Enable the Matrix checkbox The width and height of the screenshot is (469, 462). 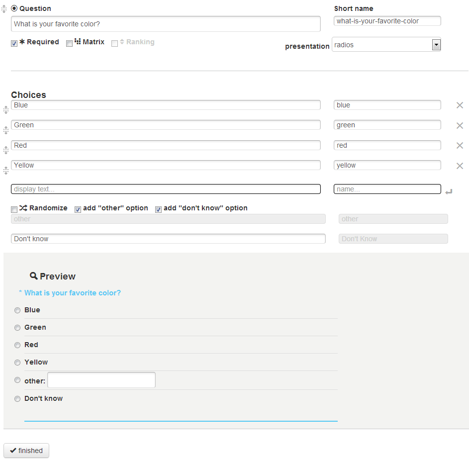69,44
